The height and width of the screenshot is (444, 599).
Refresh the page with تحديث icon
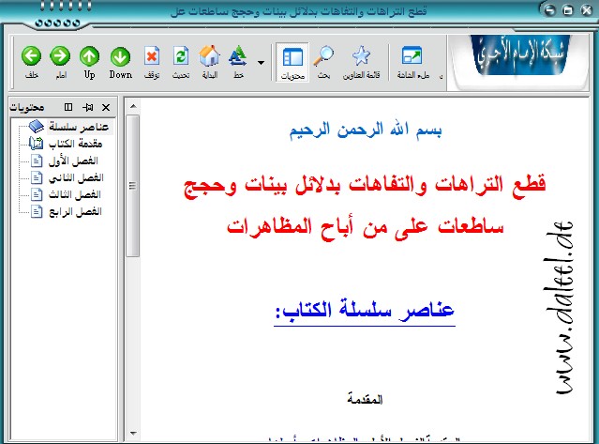tap(181, 60)
